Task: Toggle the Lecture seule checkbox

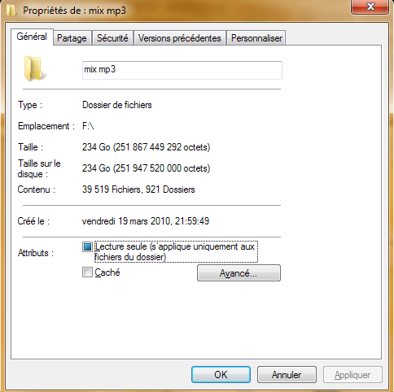Action: 87,247
